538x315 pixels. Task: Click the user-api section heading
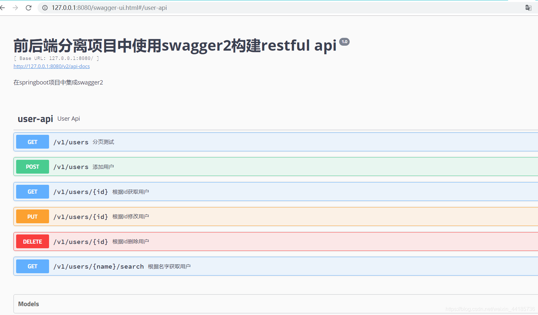[x=35, y=119]
